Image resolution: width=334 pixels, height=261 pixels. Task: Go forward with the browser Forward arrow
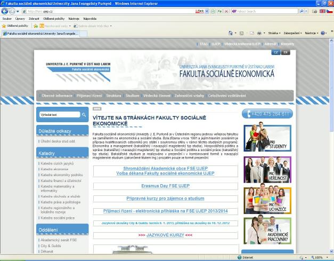tap(12, 11)
